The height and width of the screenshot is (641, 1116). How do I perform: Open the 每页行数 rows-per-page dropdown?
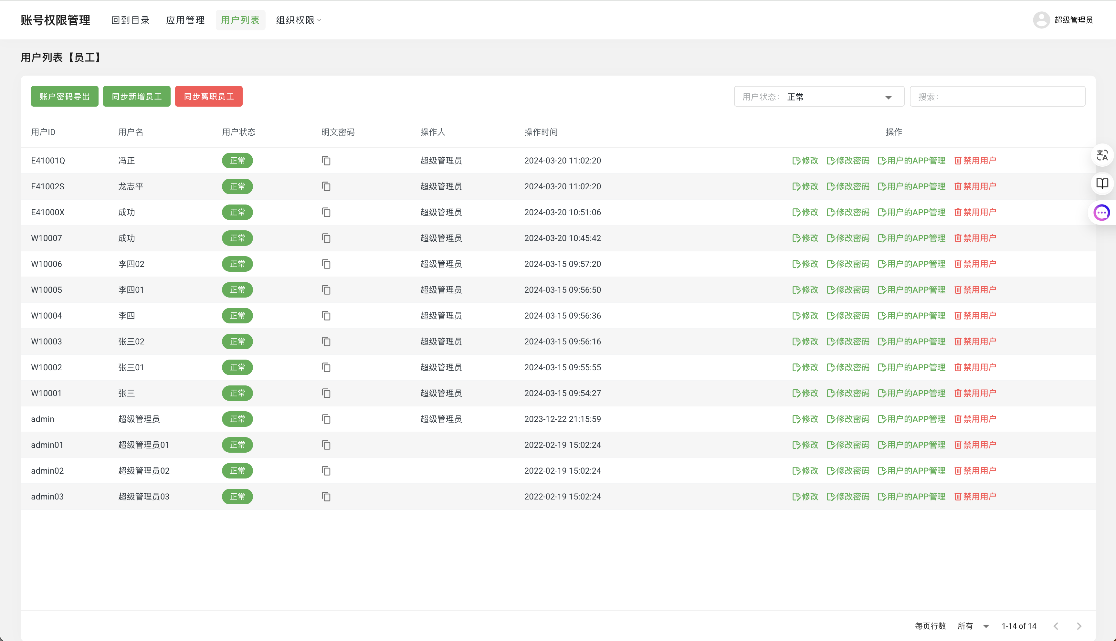(x=974, y=626)
